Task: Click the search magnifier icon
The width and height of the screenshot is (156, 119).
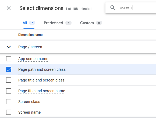Action: (x=113, y=8)
